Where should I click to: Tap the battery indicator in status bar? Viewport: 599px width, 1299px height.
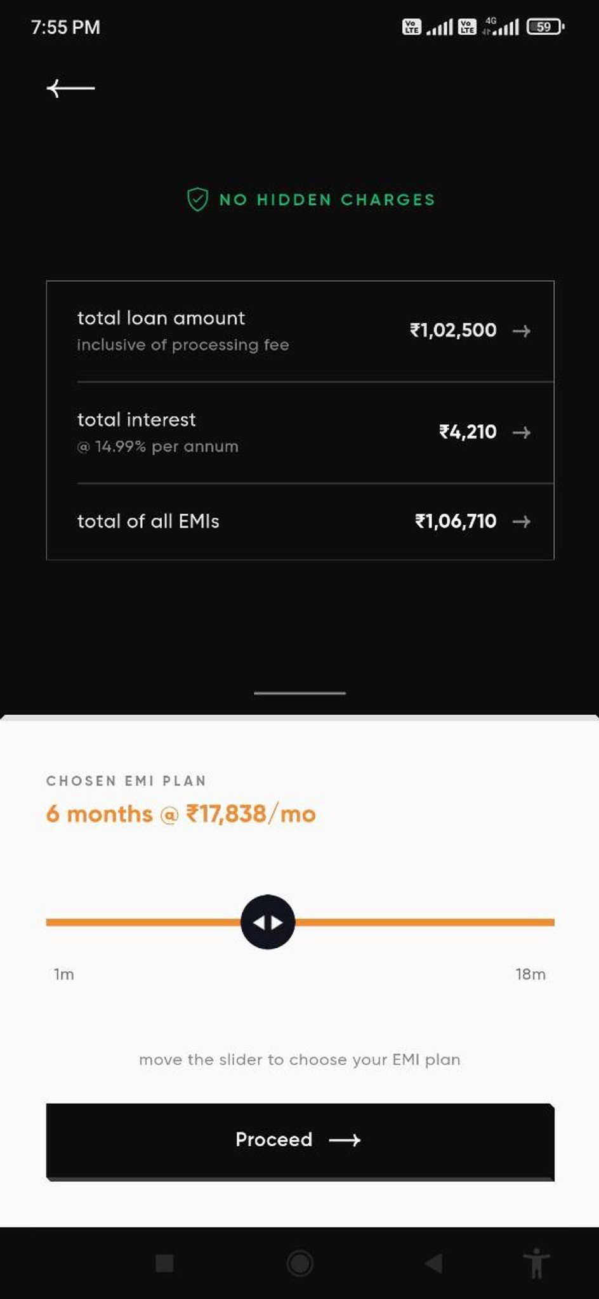[x=545, y=27]
